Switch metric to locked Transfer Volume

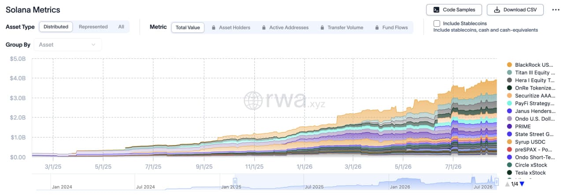pyautogui.click(x=341, y=27)
